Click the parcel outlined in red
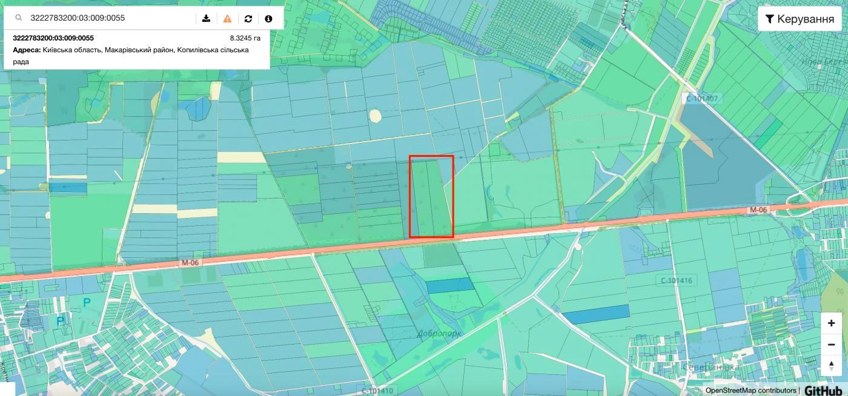The height and width of the screenshot is (396, 848). click(x=431, y=196)
